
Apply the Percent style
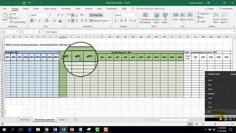point(121,21)
